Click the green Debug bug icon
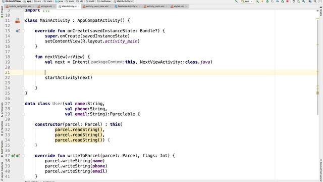 (x=267, y=2)
